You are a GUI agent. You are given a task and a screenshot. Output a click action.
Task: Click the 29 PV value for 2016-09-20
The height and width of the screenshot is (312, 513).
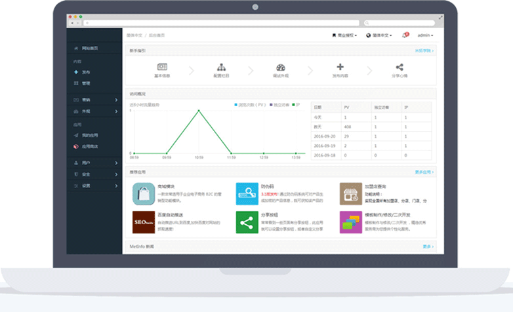tap(346, 136)
